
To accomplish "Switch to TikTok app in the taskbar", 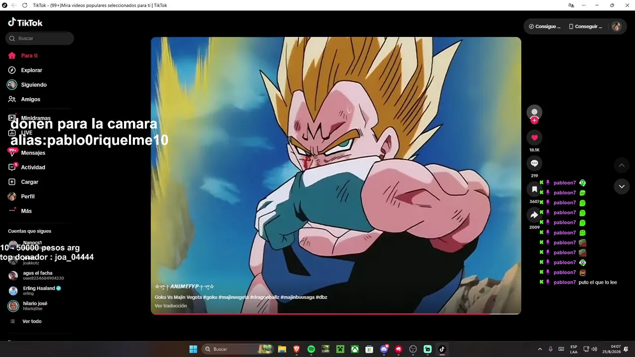I will (442, 349).
